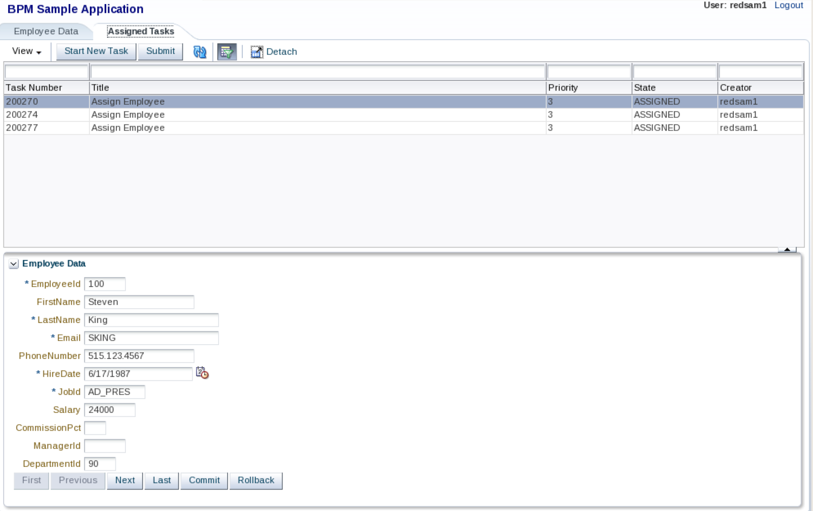The height and width of the screenshot is (511, 813).
Task: Click the Employee Data section heading
Action: point(54,264)
